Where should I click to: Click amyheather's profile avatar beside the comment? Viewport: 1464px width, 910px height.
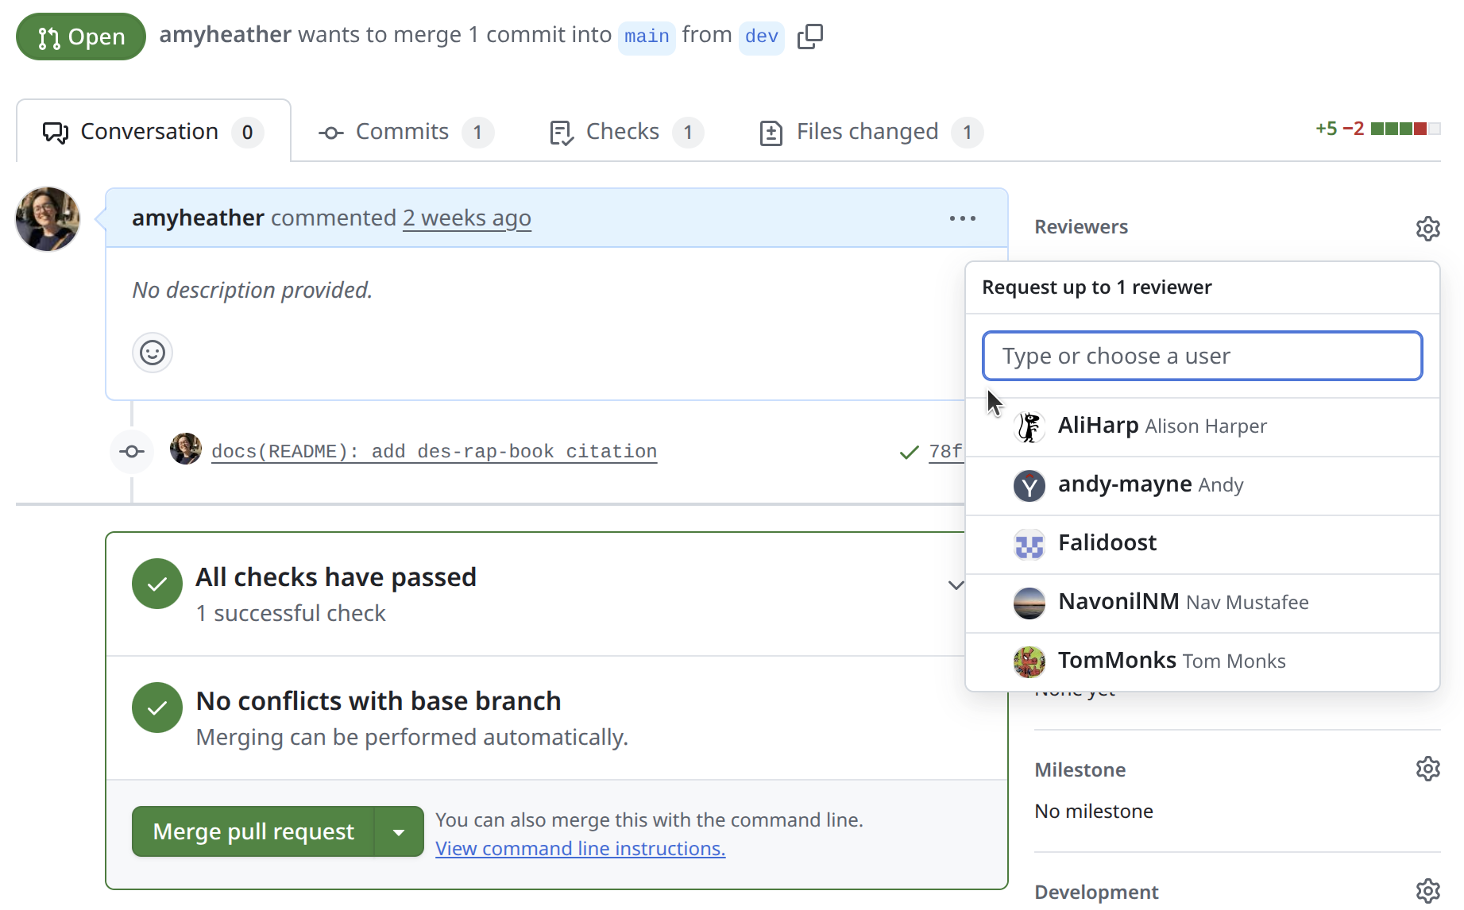[x=48, y=219]
